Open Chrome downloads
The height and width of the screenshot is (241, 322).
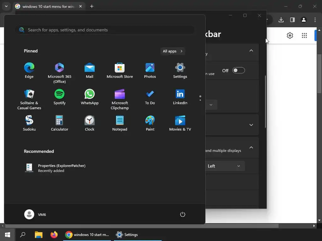pos(281,20)
